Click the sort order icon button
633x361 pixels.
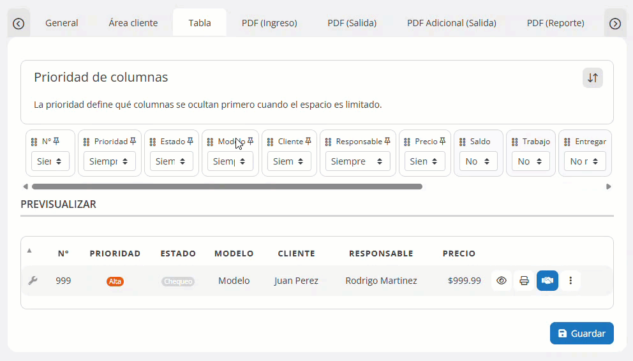pyautogui.click(x=592, y=78)
